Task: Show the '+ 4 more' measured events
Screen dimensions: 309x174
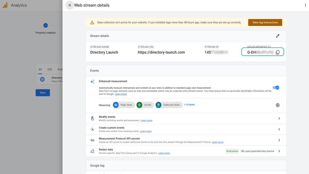Action: (x=189, y=105)
